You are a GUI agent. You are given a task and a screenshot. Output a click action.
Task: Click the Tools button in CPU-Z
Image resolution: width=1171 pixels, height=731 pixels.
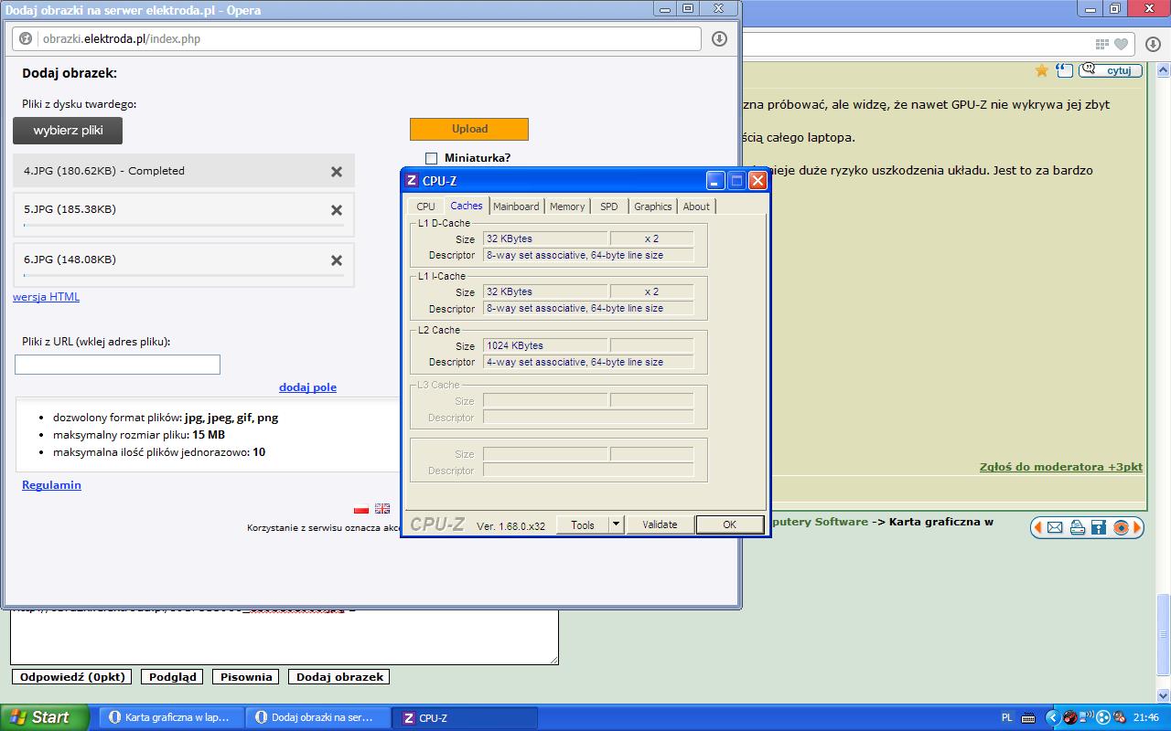pos(583,524)
